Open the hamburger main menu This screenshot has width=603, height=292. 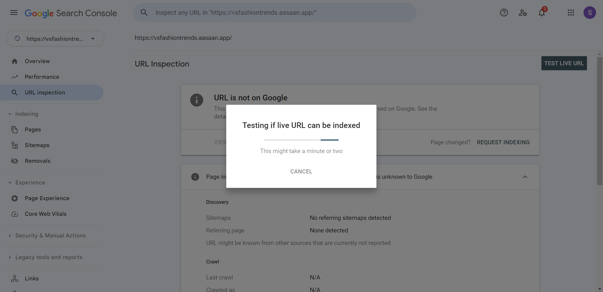(x=14, y=13)
